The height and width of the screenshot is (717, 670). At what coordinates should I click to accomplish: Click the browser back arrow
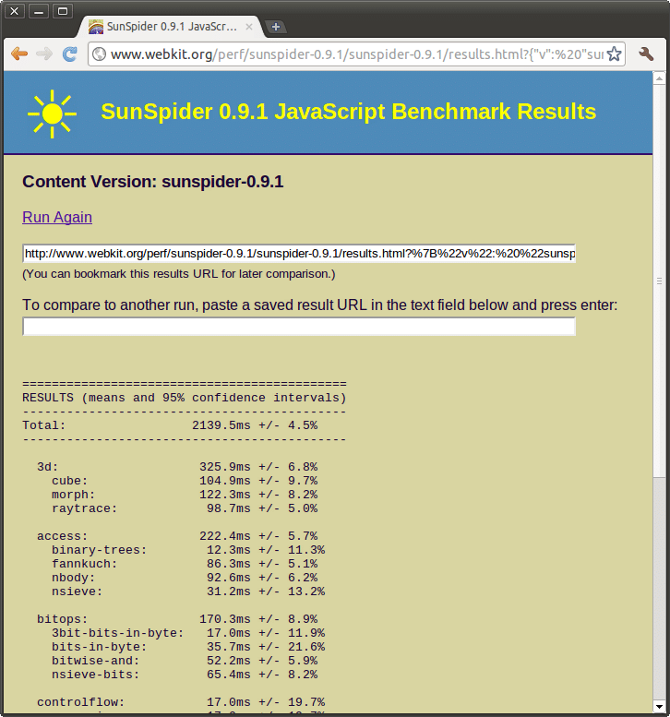(x=19, y=54)
